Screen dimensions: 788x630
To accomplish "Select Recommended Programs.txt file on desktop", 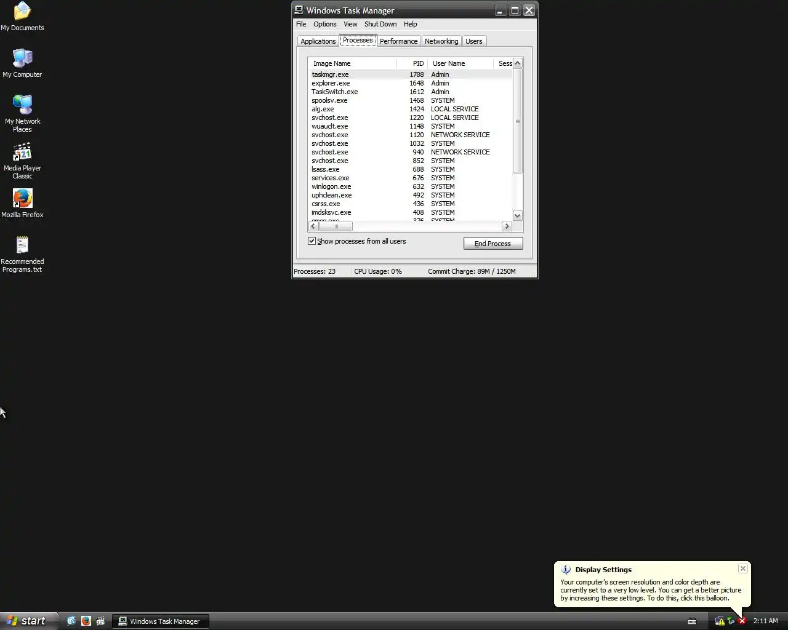I will (x=22, y=254).
